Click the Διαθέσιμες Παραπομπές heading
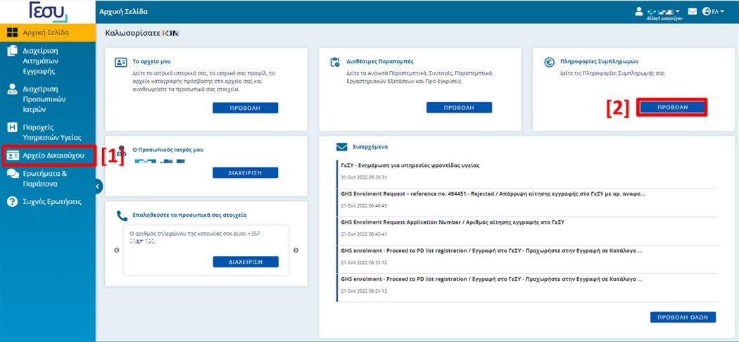The width and height of the screenshot is (739, 342). pyautogui.click(x=380, y=61)
